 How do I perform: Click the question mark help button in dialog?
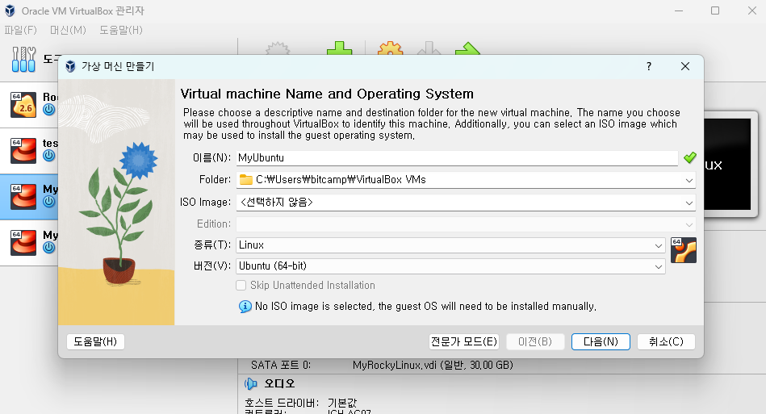649,66
